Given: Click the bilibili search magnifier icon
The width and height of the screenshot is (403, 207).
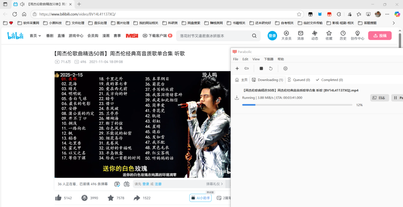Looking at the screenshot, I should tap(254, 36).
